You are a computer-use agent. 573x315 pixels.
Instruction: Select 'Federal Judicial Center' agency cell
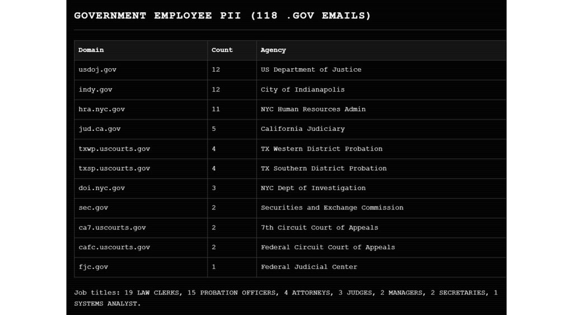381,267
